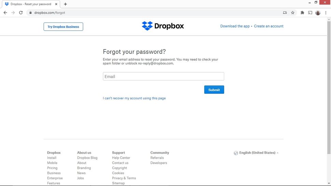Click the scrollbar up arrow
This screenshot has width=331, height=186.
pyautogui.click(x=329, y=19)
